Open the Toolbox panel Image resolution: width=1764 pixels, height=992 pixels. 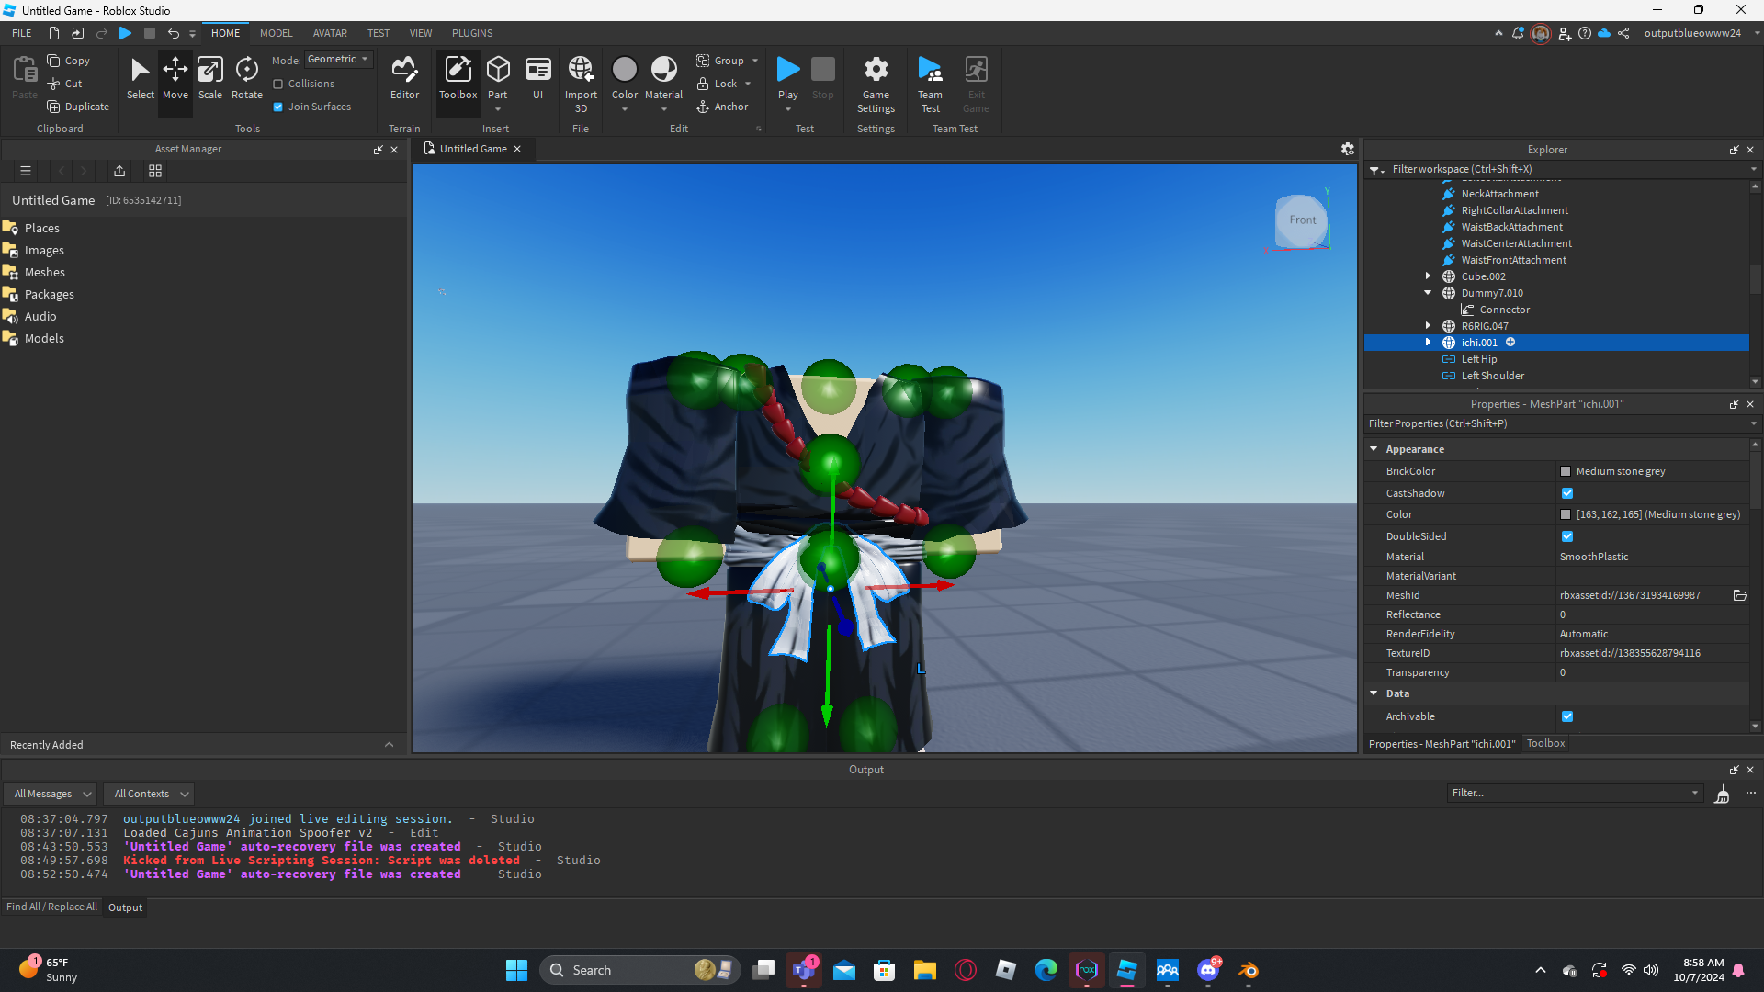pyautogui.click(x=458, y=77)
